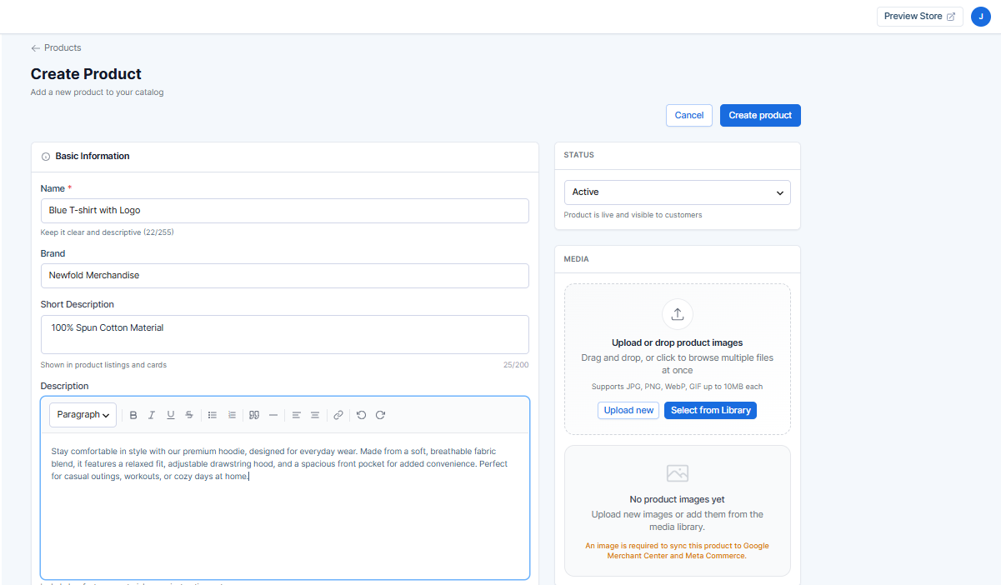The height and width of the screenshot is (585, 1001).
Task: Open the Active status dropdown
Action: click(677, 192)
